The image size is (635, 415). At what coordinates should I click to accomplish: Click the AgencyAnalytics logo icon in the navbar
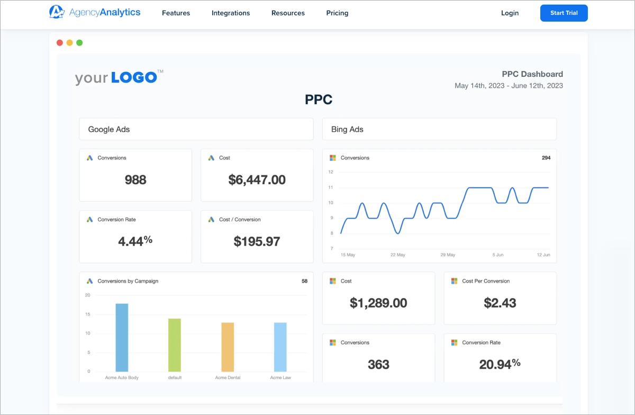56,12
